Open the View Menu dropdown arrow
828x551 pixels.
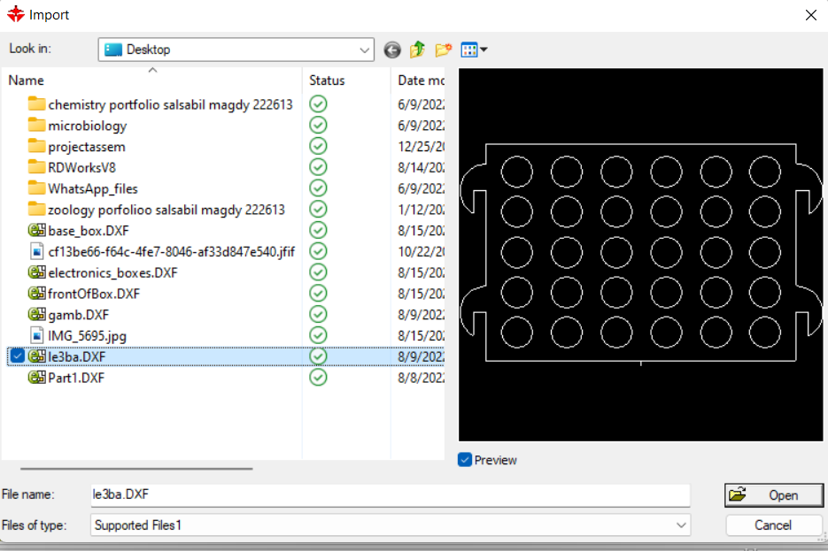pos(484,50)
